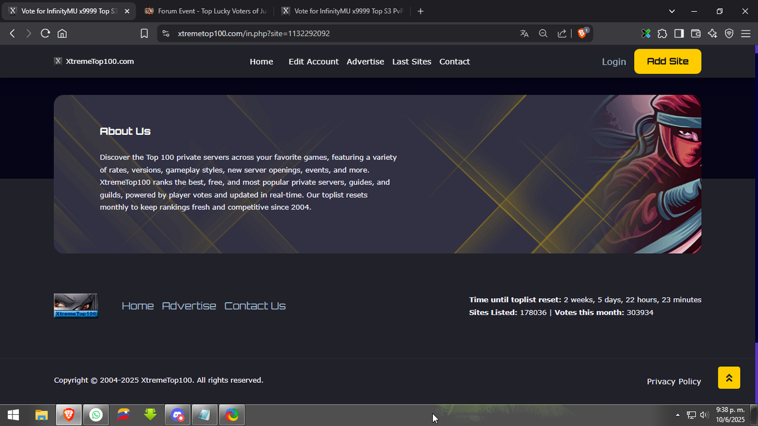Open the Windows Start menu
The height and width of the screenshot is (426, 758).
pos(13,415)
